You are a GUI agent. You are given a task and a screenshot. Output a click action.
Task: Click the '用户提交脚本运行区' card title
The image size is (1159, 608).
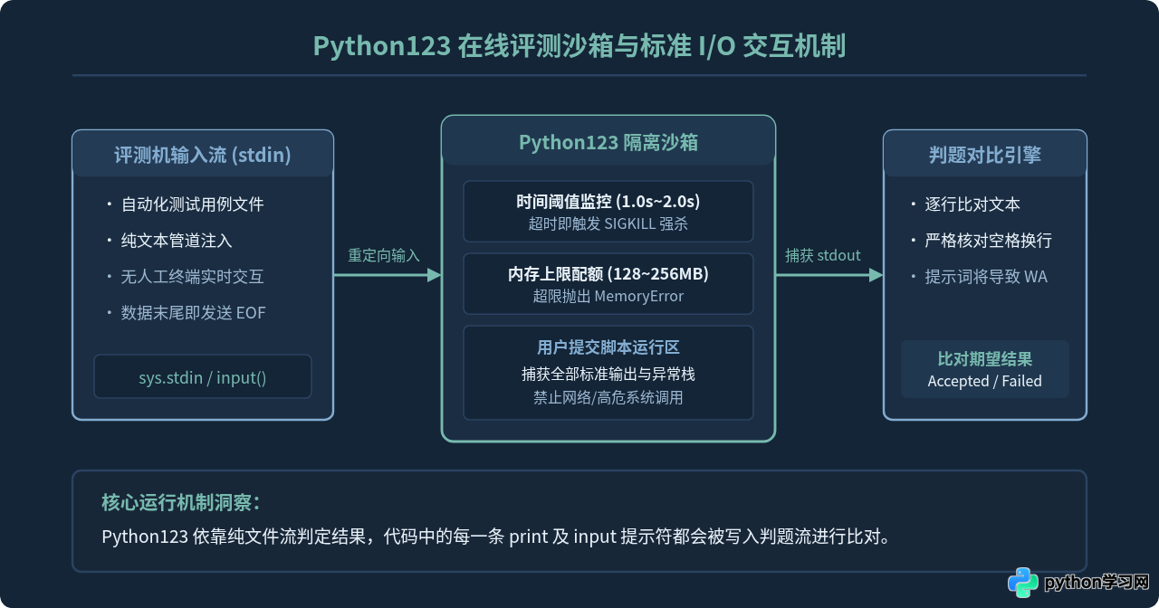tap(608, 347)
